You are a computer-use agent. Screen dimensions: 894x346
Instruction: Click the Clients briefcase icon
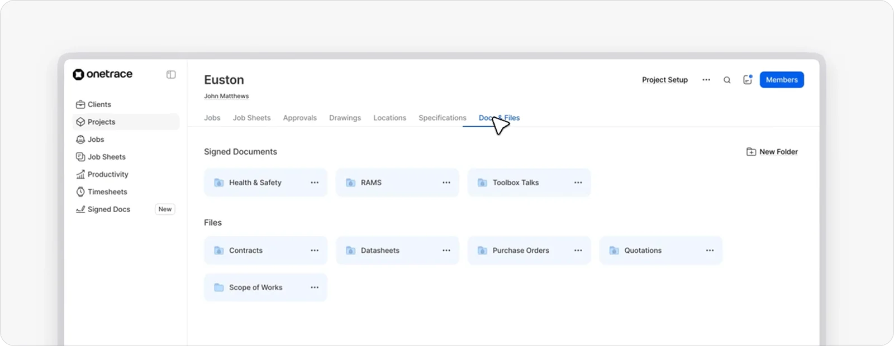tap(80, 104)
